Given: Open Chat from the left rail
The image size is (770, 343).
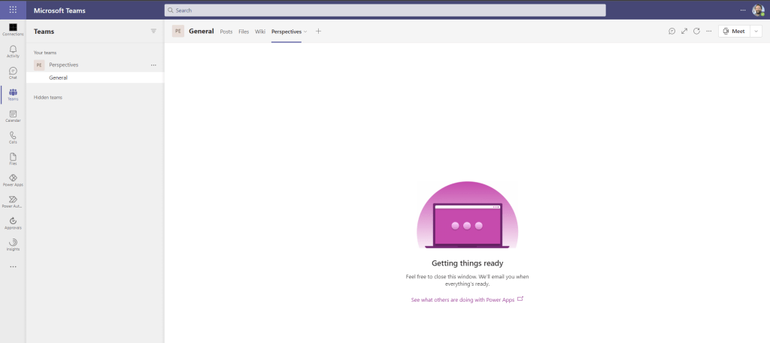Looking at the screenshot, I should coord(13,73).
